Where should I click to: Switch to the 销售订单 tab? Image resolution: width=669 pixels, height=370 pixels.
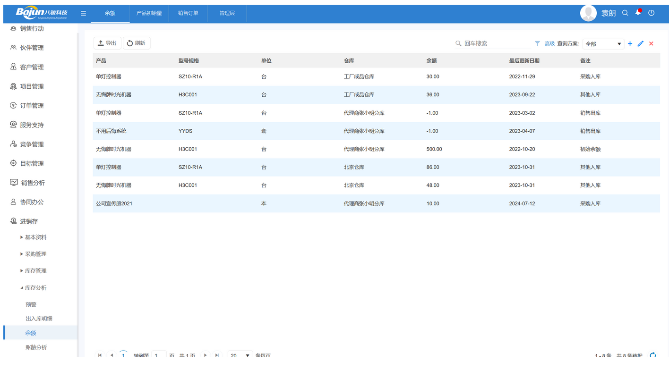(188, 13)
